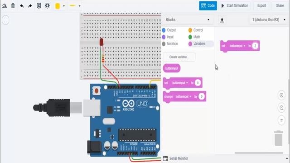This screenshot has width=290, height=163.
Task: Select the Output block category
Action: (x=169, y=30)
